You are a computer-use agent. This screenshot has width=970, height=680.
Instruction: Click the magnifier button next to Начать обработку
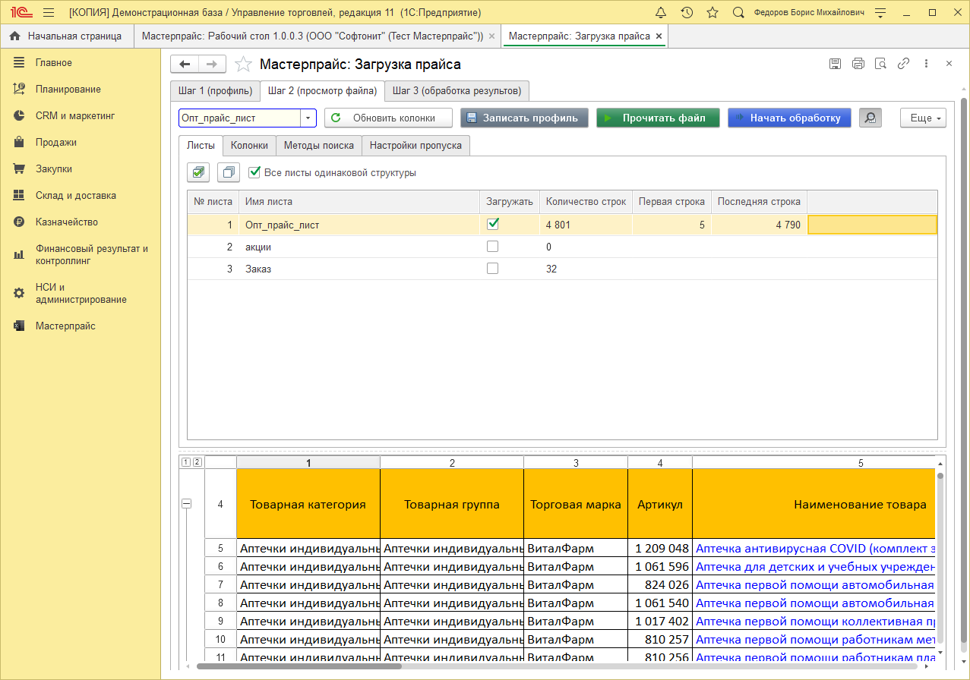870,118
